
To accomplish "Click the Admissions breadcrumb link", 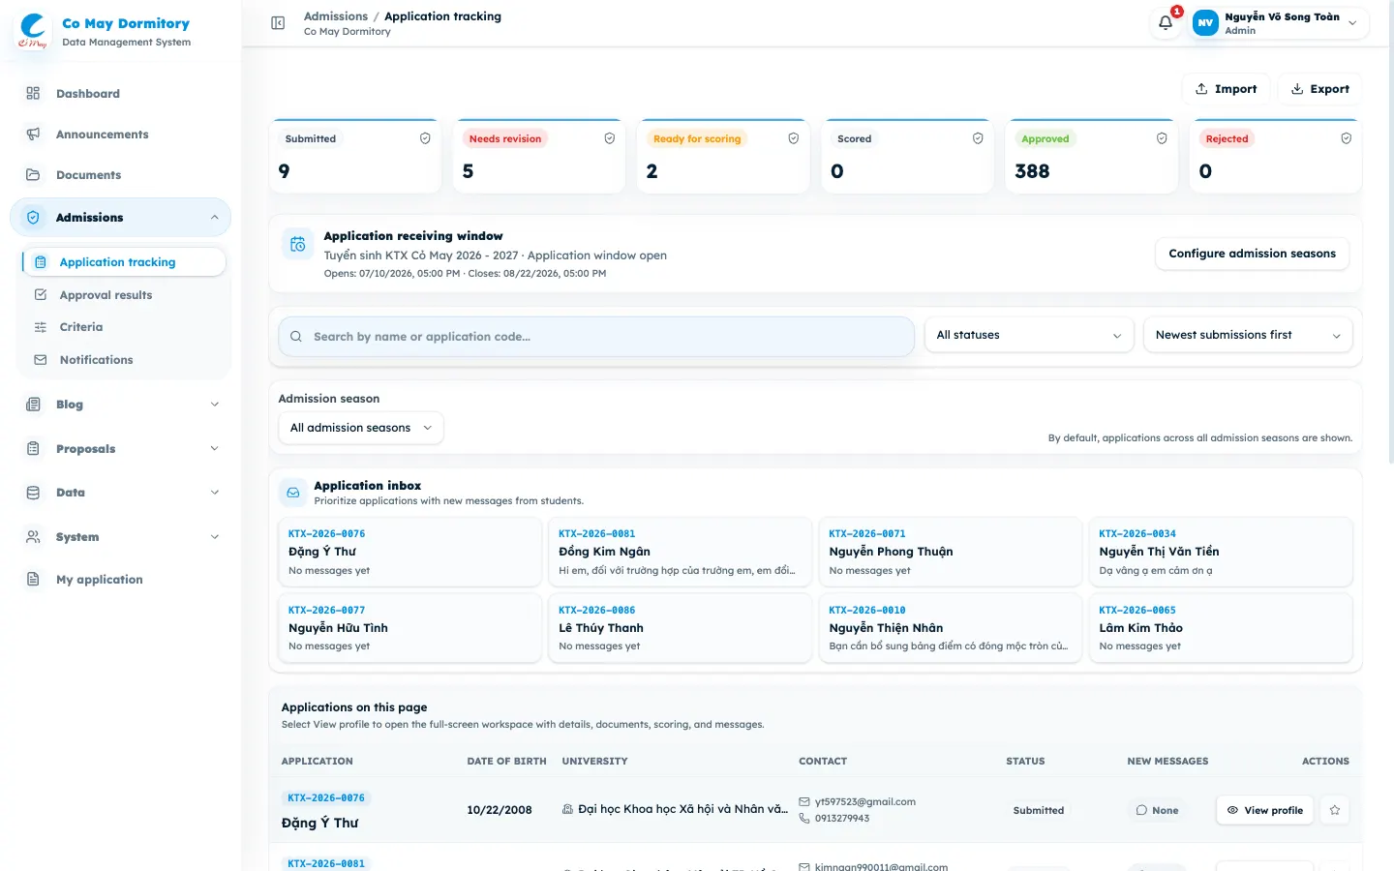I will click(336, 16).
